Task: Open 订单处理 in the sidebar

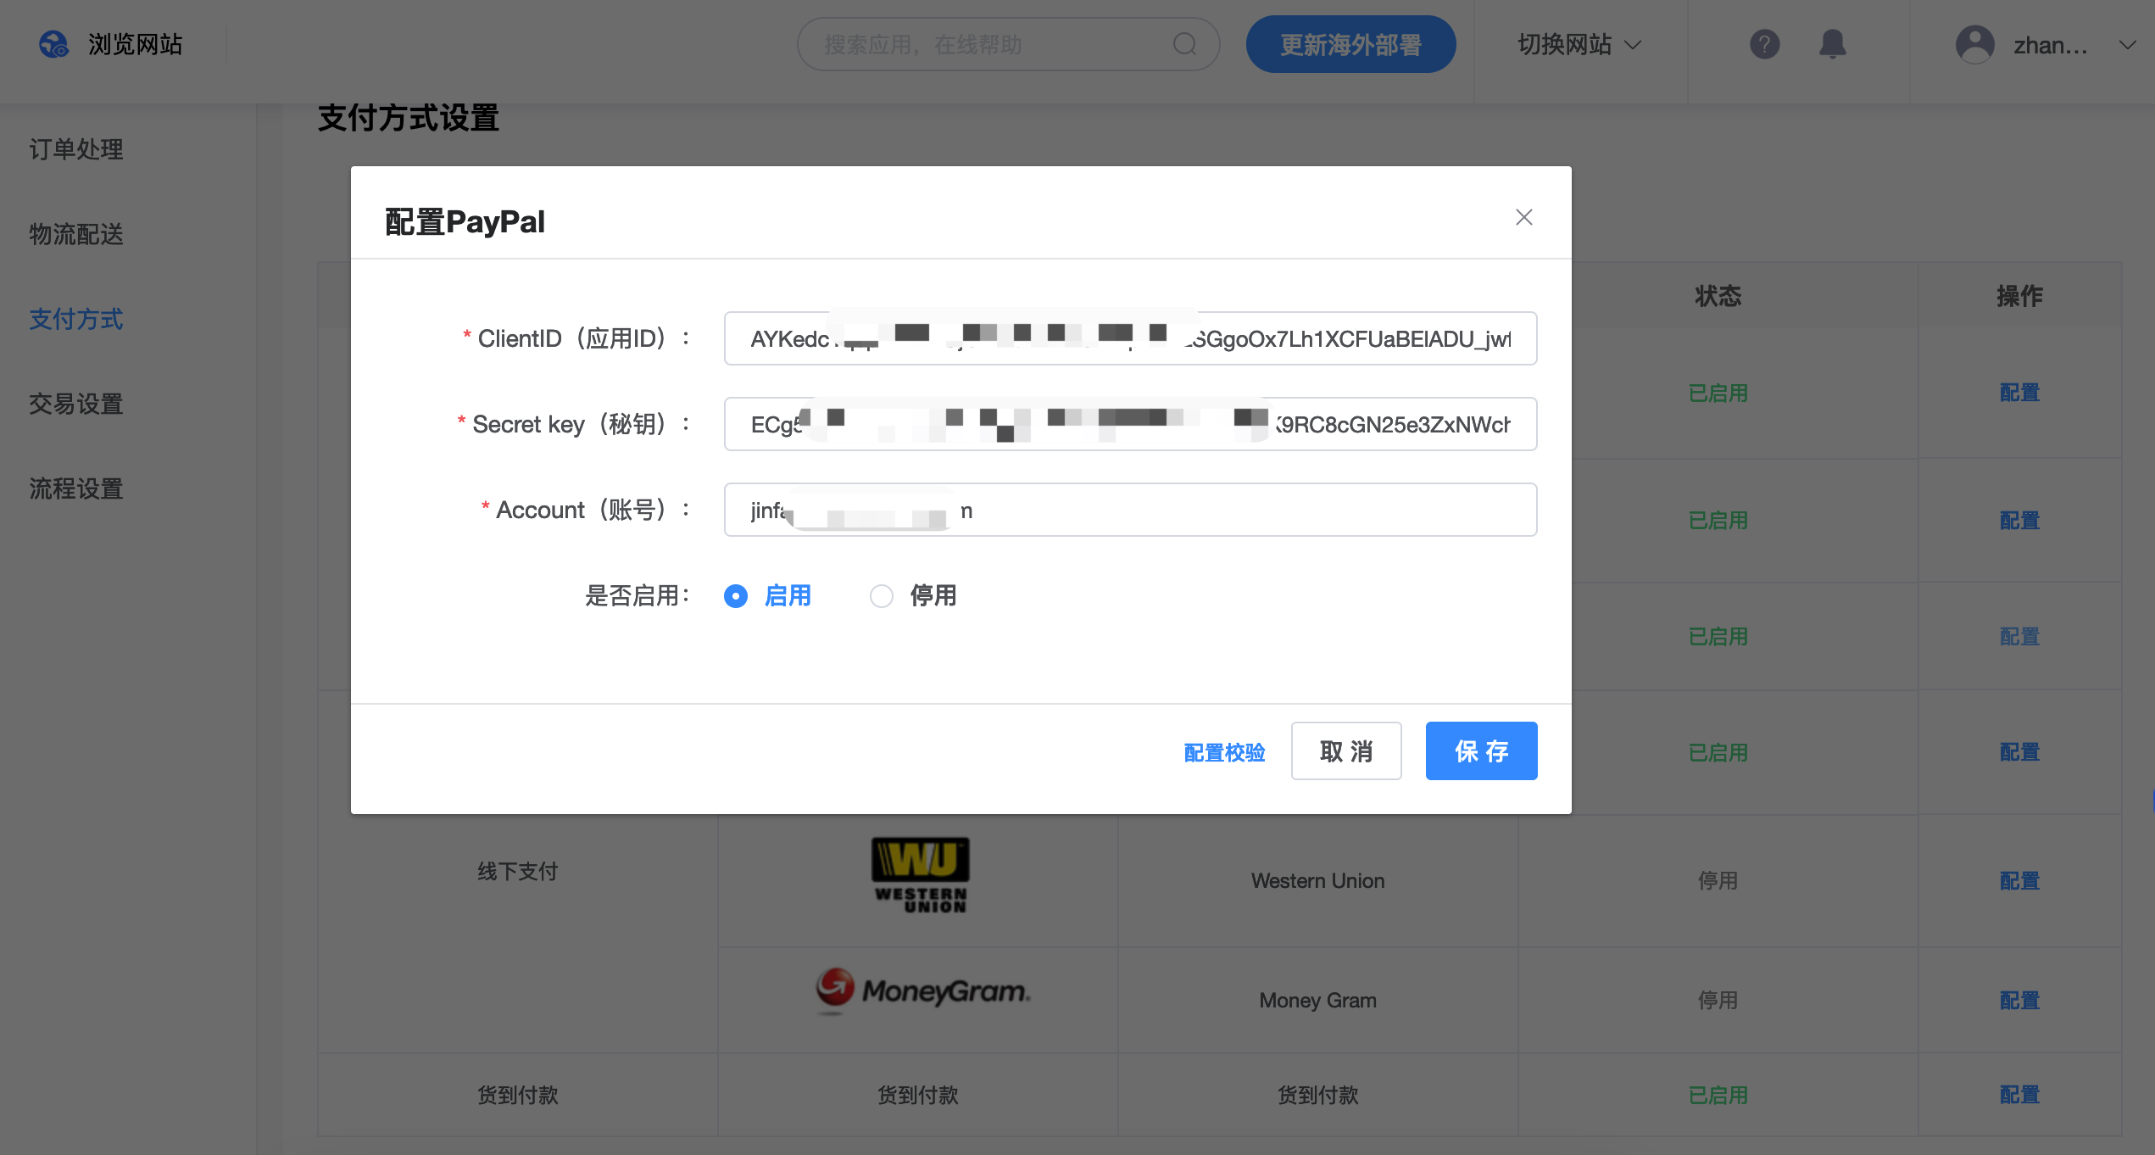Action: tap(76, 149)
